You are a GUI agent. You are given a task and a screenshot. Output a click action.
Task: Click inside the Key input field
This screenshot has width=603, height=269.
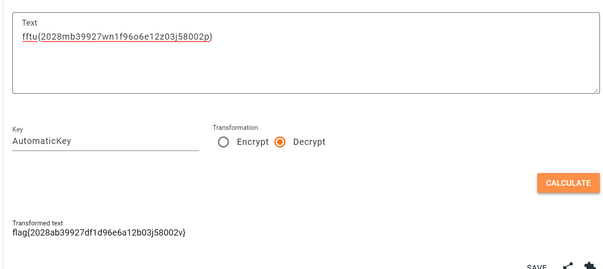pos(106,141)
